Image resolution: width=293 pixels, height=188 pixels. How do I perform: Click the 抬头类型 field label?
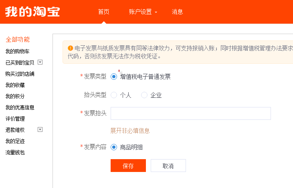click(95, 95)
